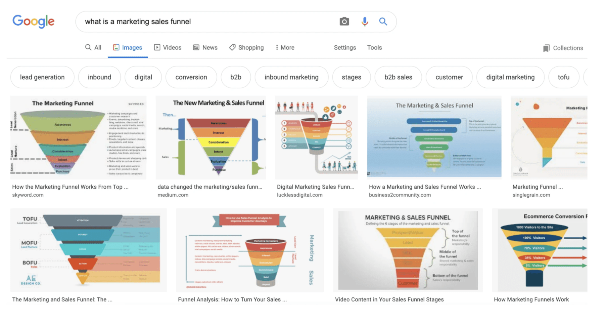Select the 'inbound marketing' chip
The height and width of the screenshot is (322, 605).
(x=291, y=77)
